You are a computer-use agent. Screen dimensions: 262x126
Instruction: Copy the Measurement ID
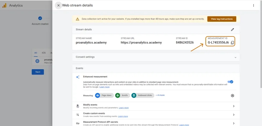(232, 43)
